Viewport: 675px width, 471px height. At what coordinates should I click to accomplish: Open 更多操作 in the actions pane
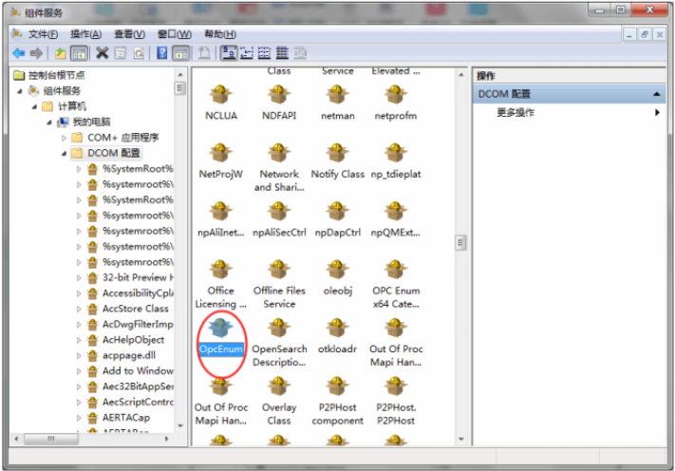tap(516, 113)
